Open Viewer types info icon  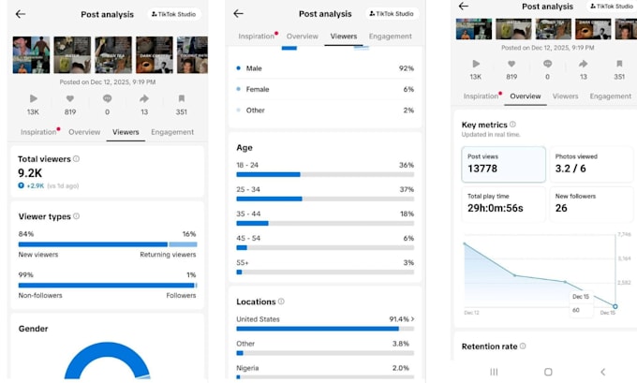click(x=77, y=216)
